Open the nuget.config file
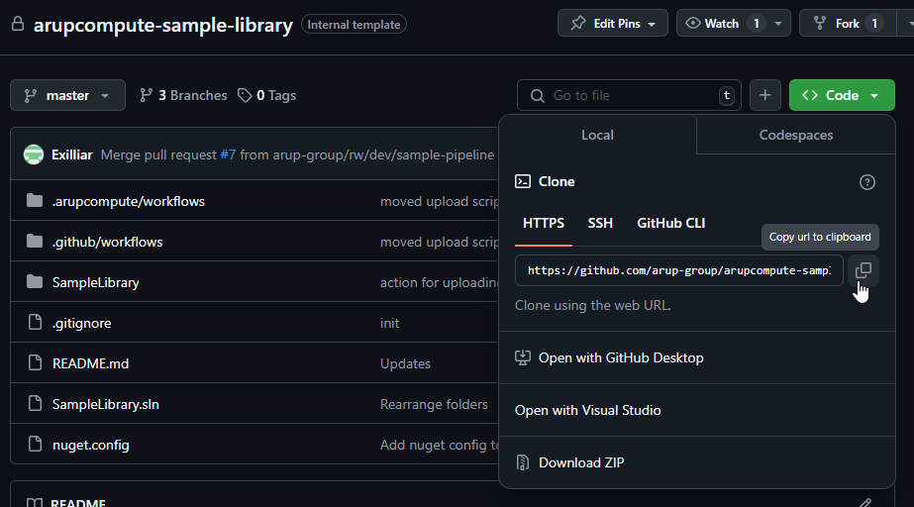The width and height of the screenshot is (914, 507). [91, 444]
